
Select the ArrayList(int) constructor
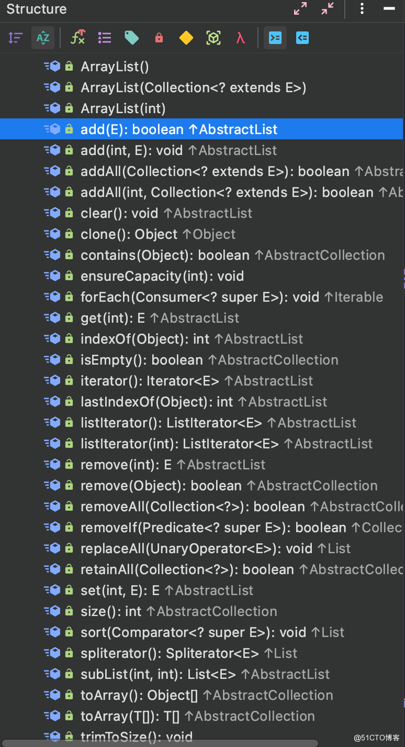click(123, 108)
